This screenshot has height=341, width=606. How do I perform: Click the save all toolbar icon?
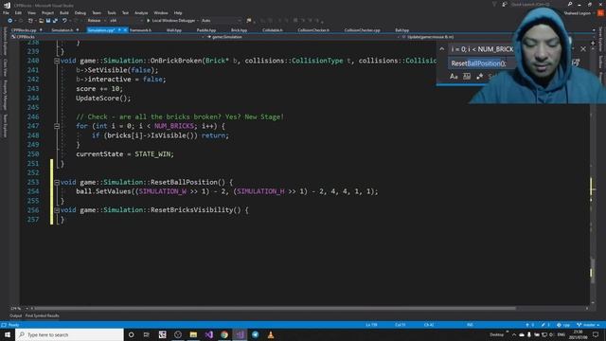(55, 21)
